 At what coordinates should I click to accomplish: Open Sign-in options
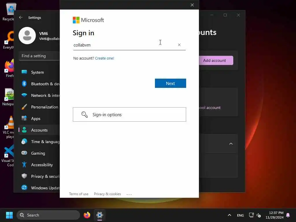(129, 114)
